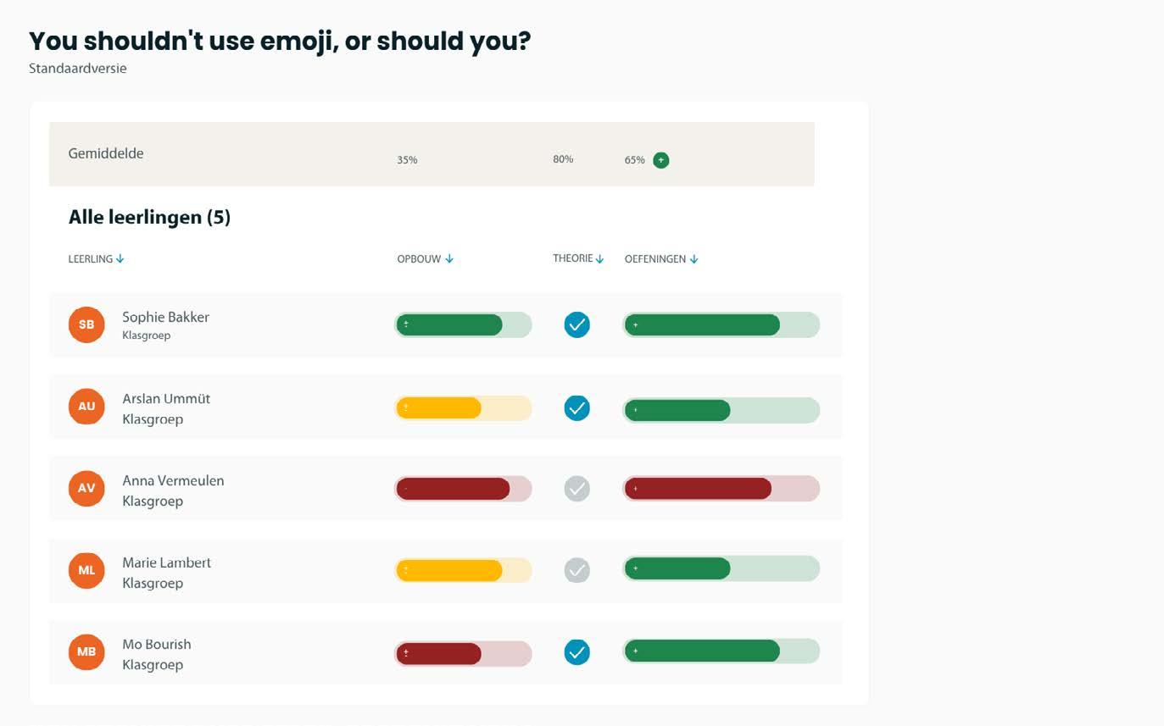Sort by the Theorie column arrow
This screenshot has width=1164, height=726.
(599, 259)
